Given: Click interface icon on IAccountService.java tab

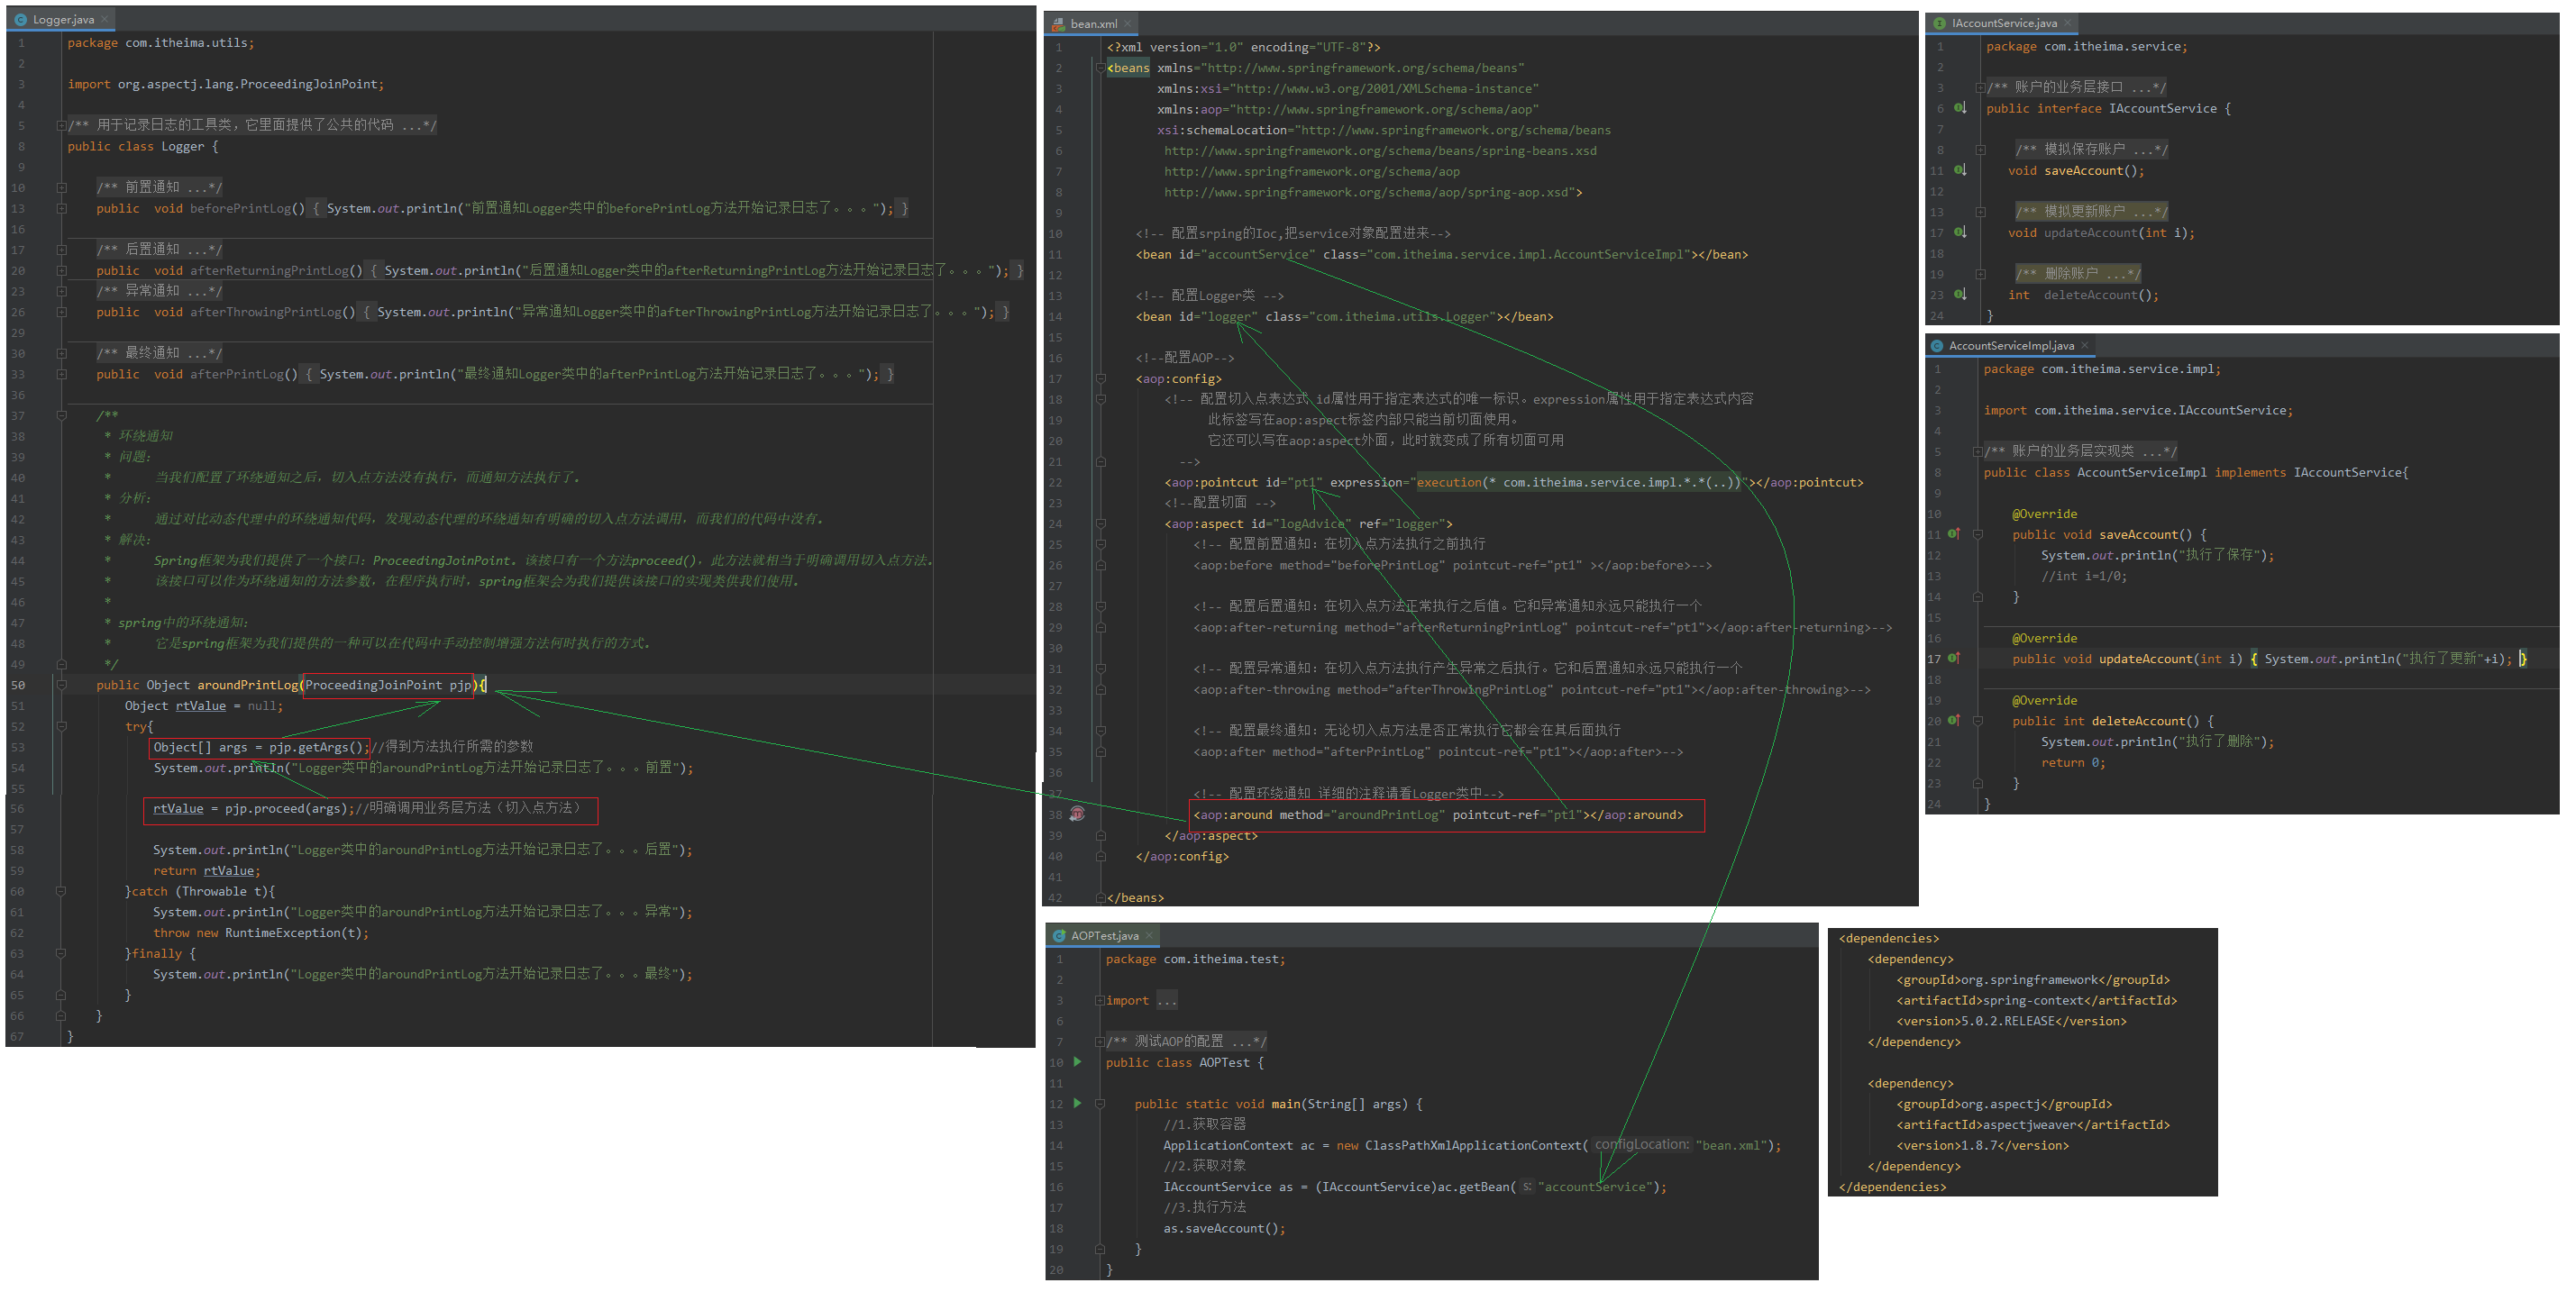Looking at the screenshot, I should coord(1939,23).
